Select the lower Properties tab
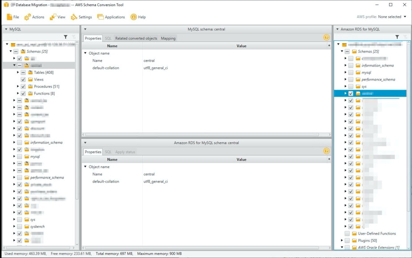Viewport: 412px width, 258px height. pyautogui.click(x=93, y=152)
